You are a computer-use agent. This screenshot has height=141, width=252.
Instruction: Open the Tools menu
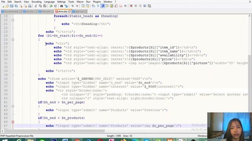(x=71, y=2)
